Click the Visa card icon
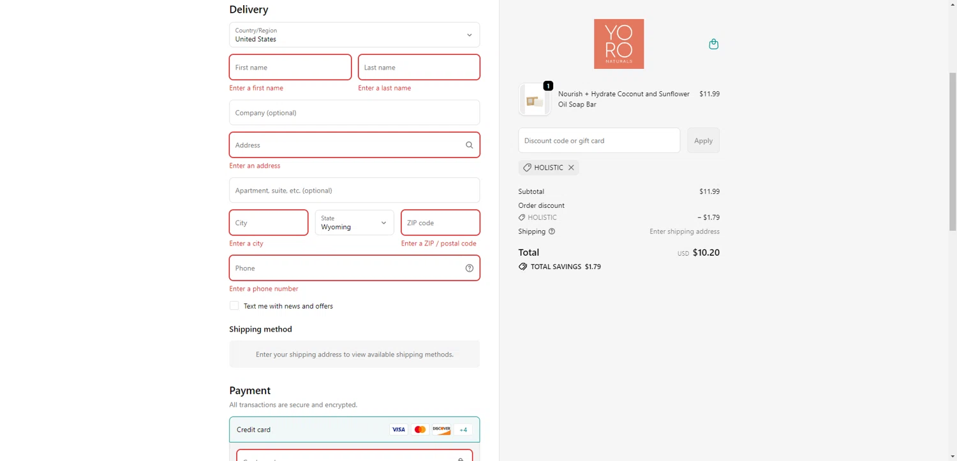This screenshot has width=957, height=461. [399, 430]
